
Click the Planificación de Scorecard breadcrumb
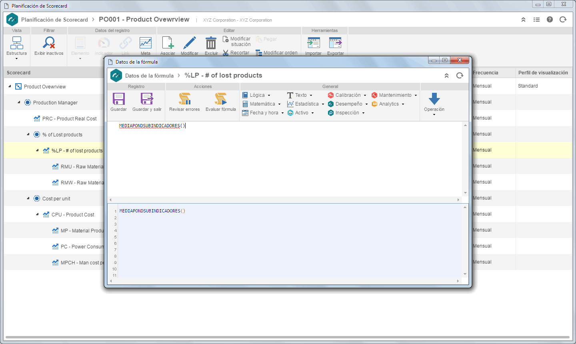pyautogui.click(x=54, y=20)
